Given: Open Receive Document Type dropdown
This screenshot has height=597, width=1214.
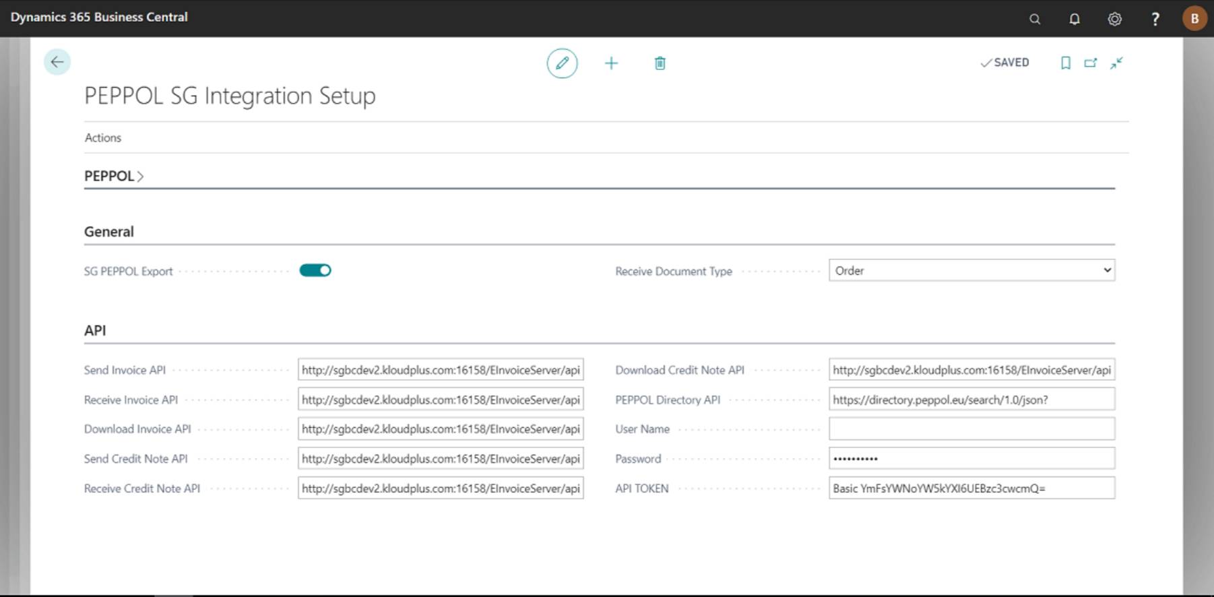Looking at the screenshot, I should [x=971, y=270].
